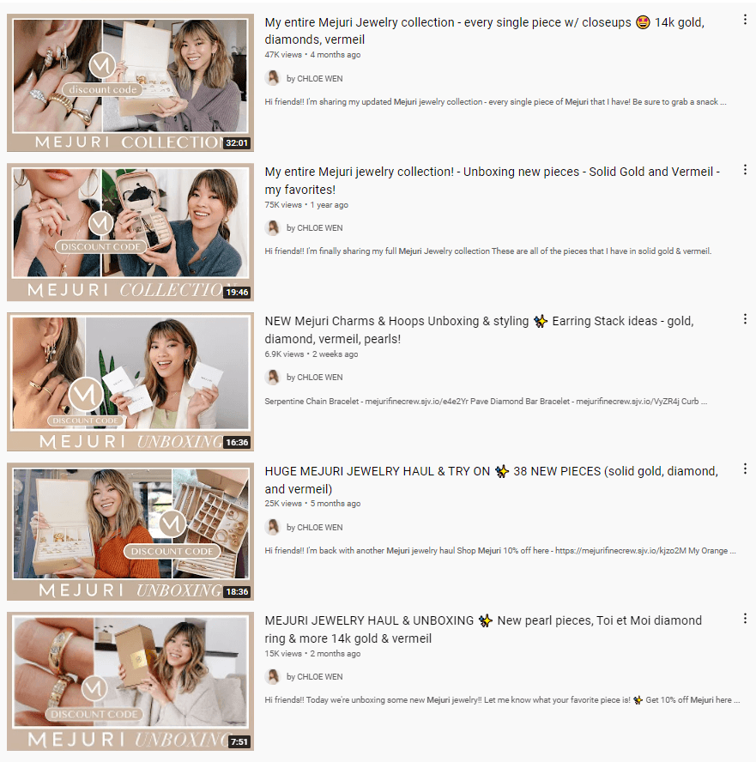Open more options for Toi et Moi video

click(745, 619)
